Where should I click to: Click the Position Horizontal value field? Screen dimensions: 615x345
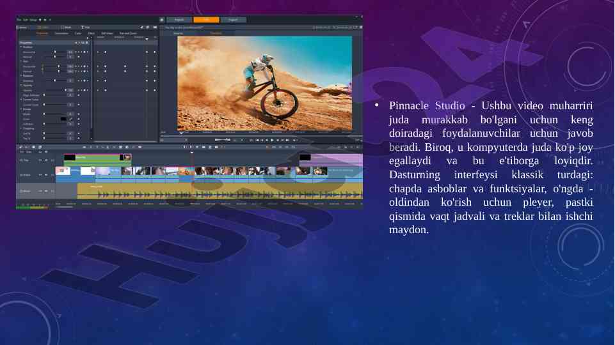[70, 52]
